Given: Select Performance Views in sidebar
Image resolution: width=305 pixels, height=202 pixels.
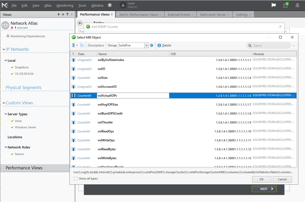Looking at the screenshot, I should point(24,168).
